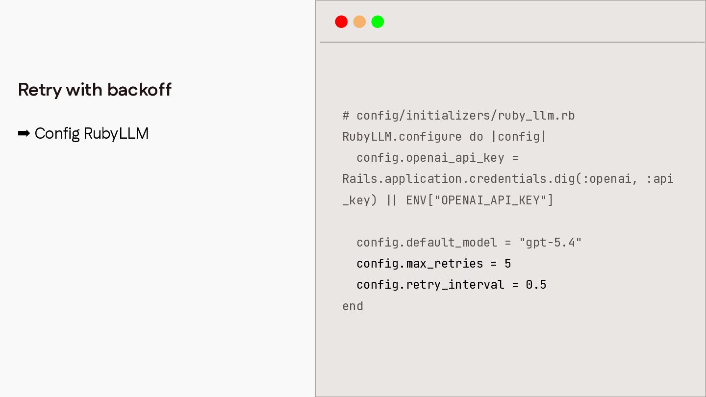Click the highlighted config.max_retries line

click(x=434, y=263)
